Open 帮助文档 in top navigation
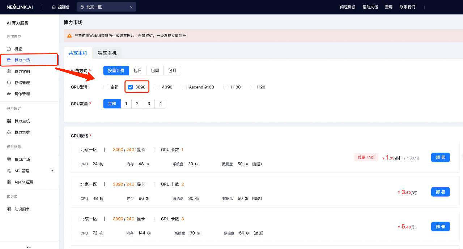Viewport: 463px width, 249px height. [x=370, y=7]
